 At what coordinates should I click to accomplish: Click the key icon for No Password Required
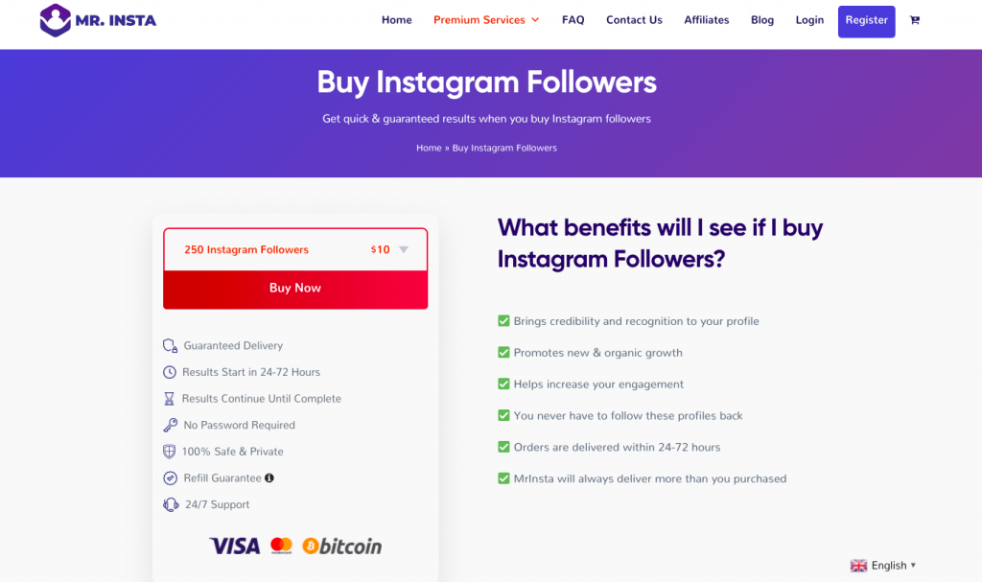(x=170, y=426)
